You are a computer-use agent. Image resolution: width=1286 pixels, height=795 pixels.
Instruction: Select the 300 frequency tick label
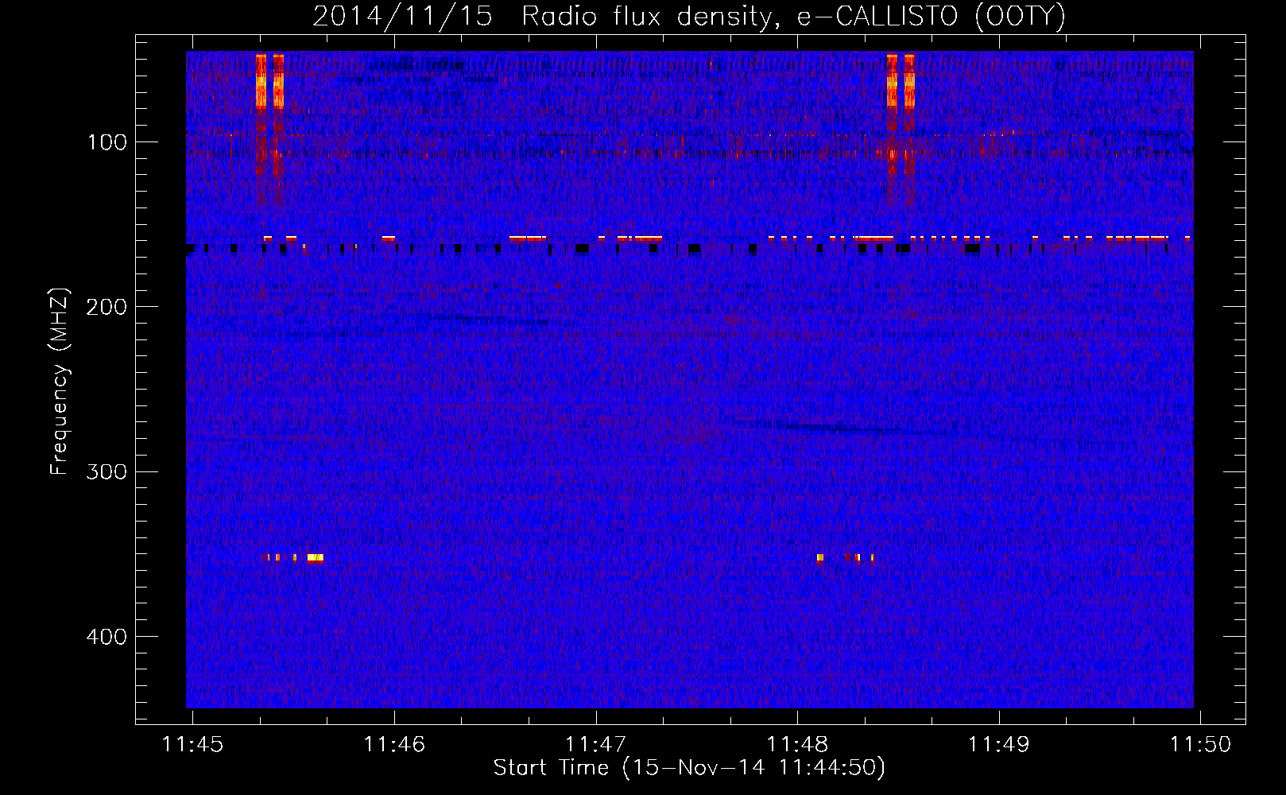click(107, 472)
